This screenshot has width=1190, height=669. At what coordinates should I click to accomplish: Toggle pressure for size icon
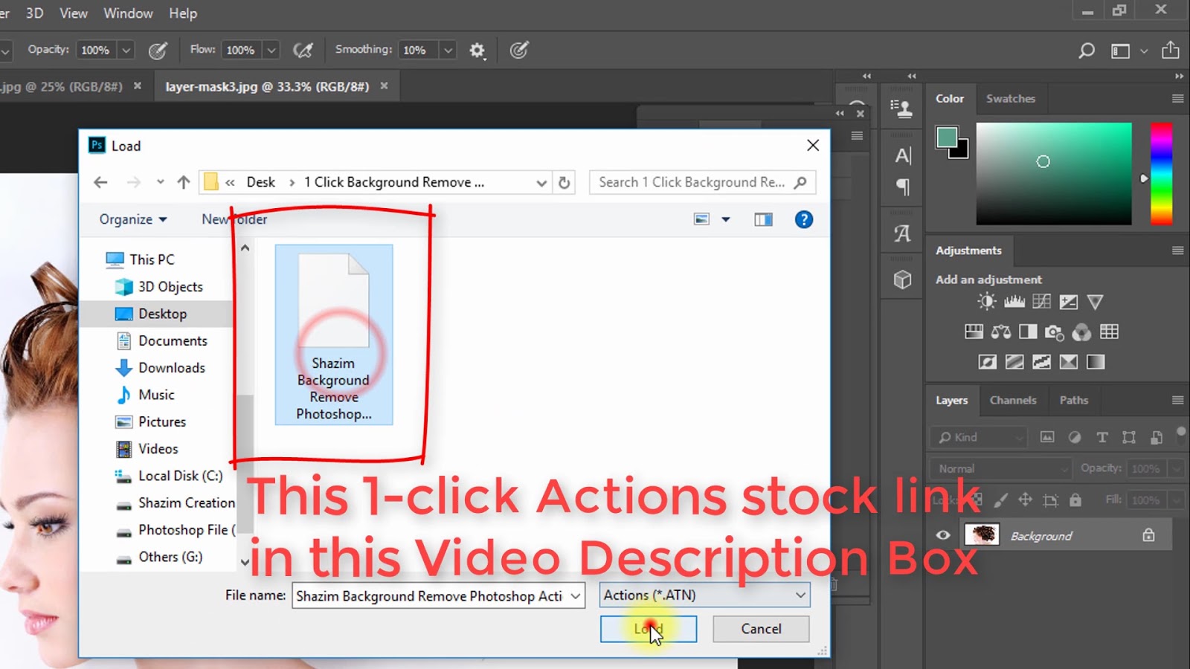(519, 51)
